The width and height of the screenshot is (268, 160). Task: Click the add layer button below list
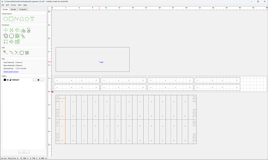click(24, 151)
